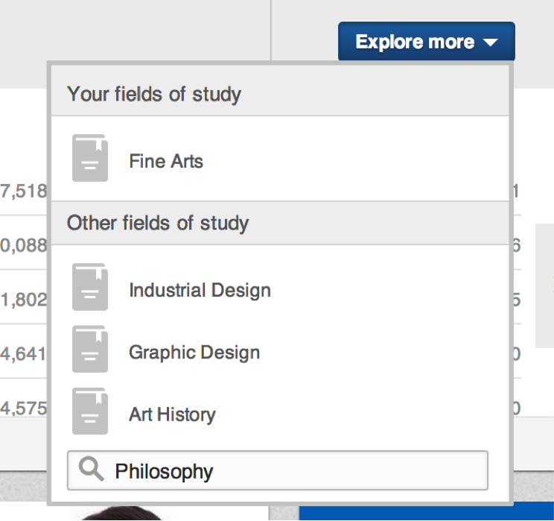Select the row value ending in 4,641

(x=24, y=353)
